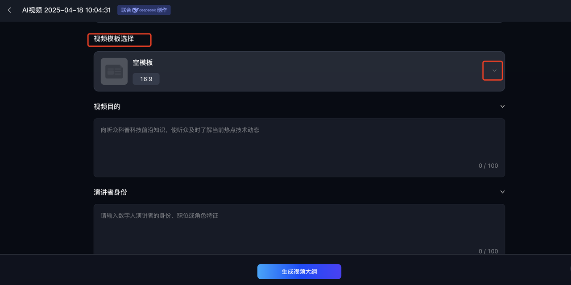Open the template selection dropdown chevron
571x285 pixels.
[494, 70]
